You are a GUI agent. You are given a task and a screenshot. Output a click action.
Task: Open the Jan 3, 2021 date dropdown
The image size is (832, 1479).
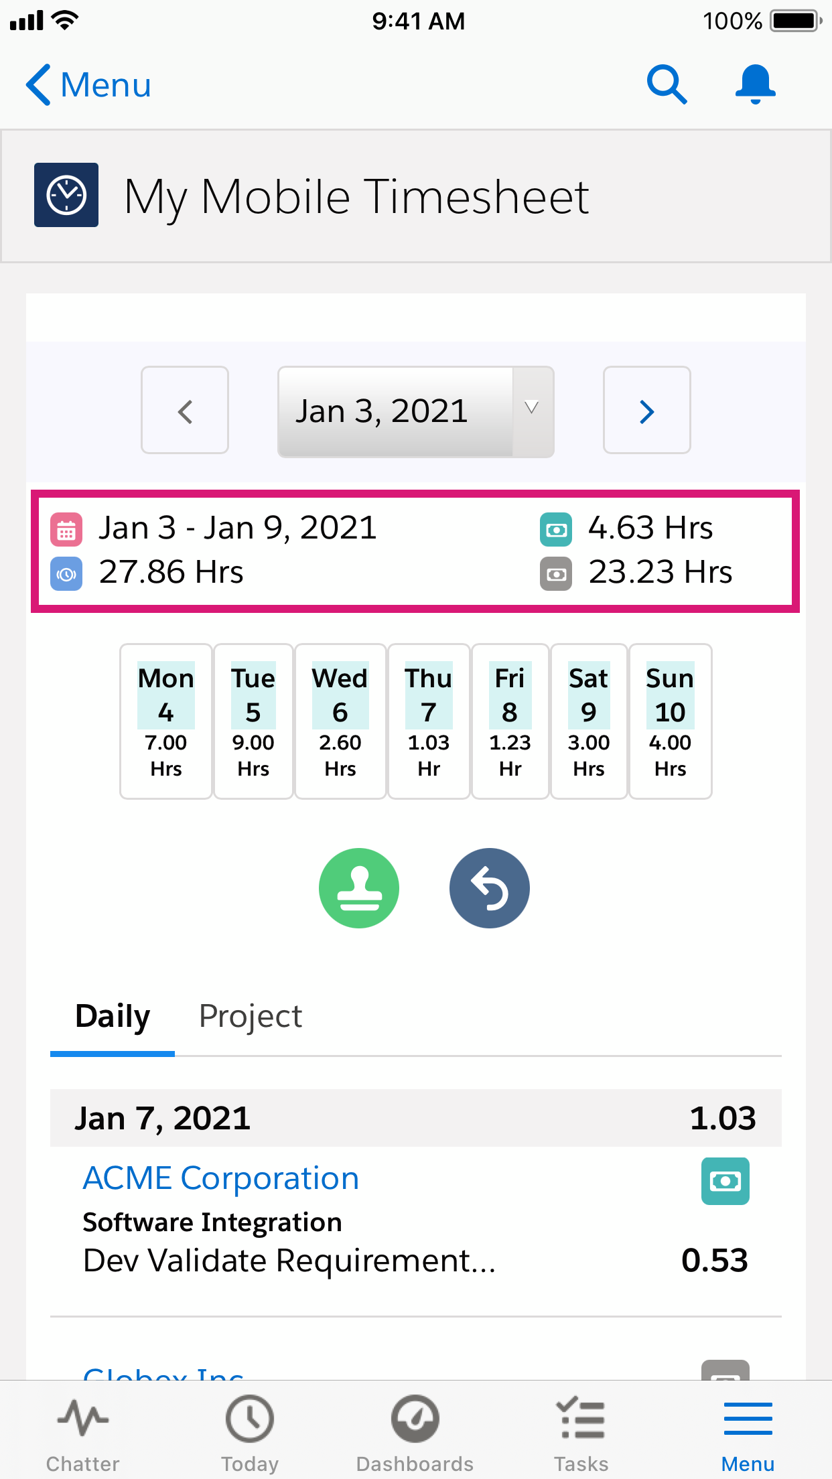coord(415,411)
